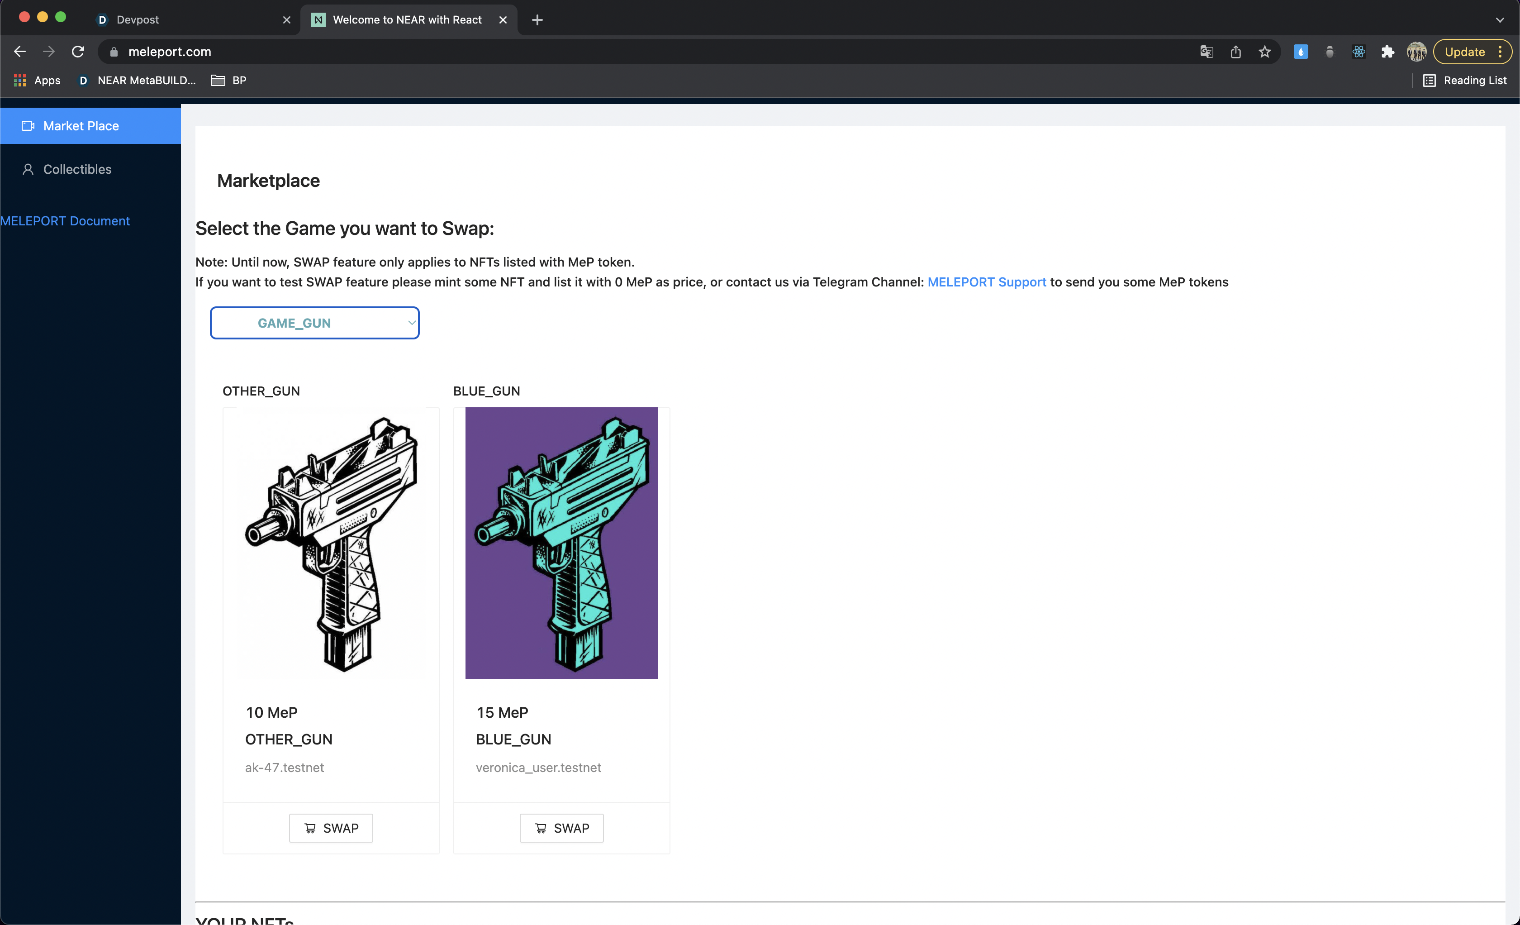Click the share page icon
Image resolution: width=1520 pixels, height=925 pixels.
(1235, 52)
